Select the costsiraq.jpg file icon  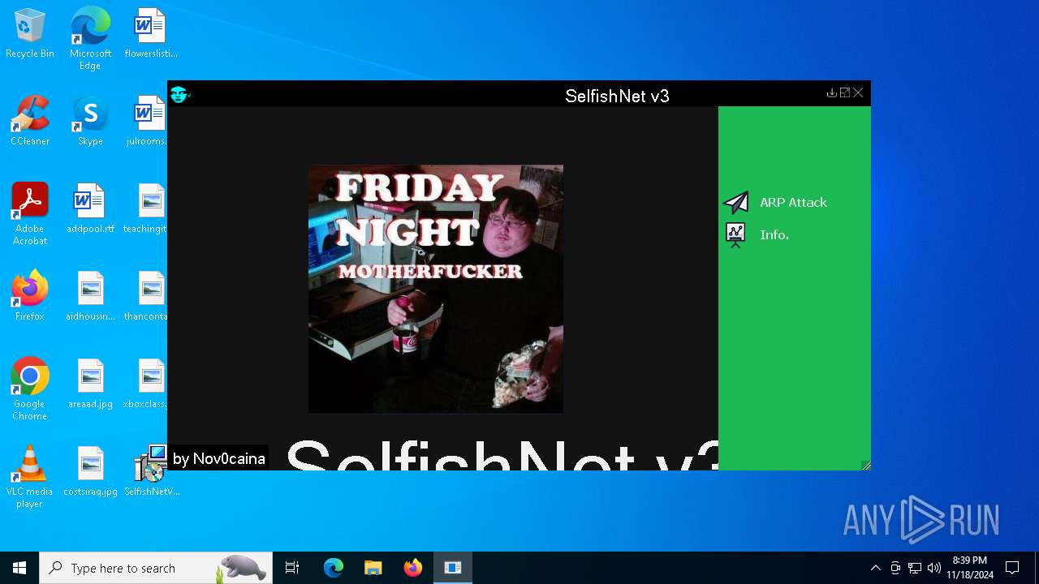point(90,472)
